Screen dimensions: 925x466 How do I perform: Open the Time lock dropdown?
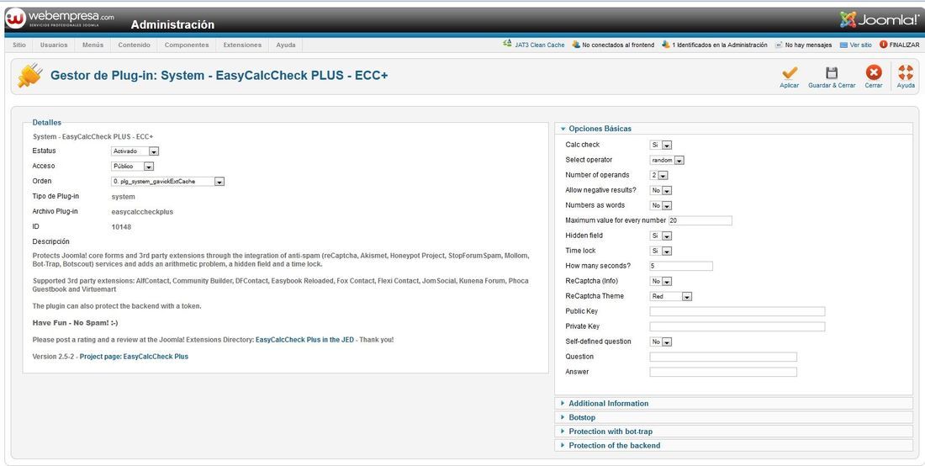coord(661,252)
